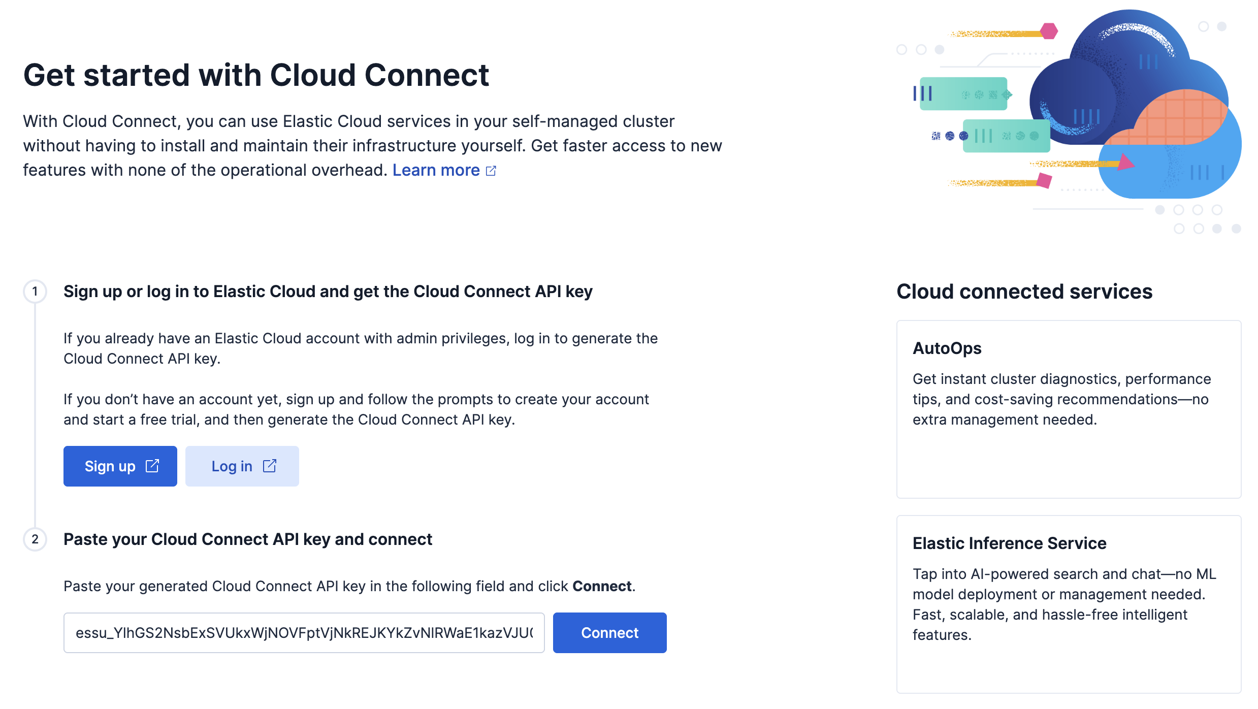The image size is (1258, 709).
Task: Click the 'Tap into AI-powered search and chat' description
Action: pyautogui.click(x=1064, y=604)
